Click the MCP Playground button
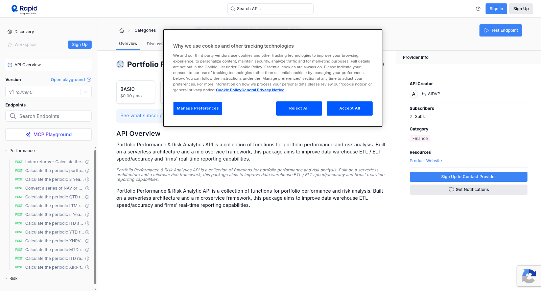 tap(48, 135)
